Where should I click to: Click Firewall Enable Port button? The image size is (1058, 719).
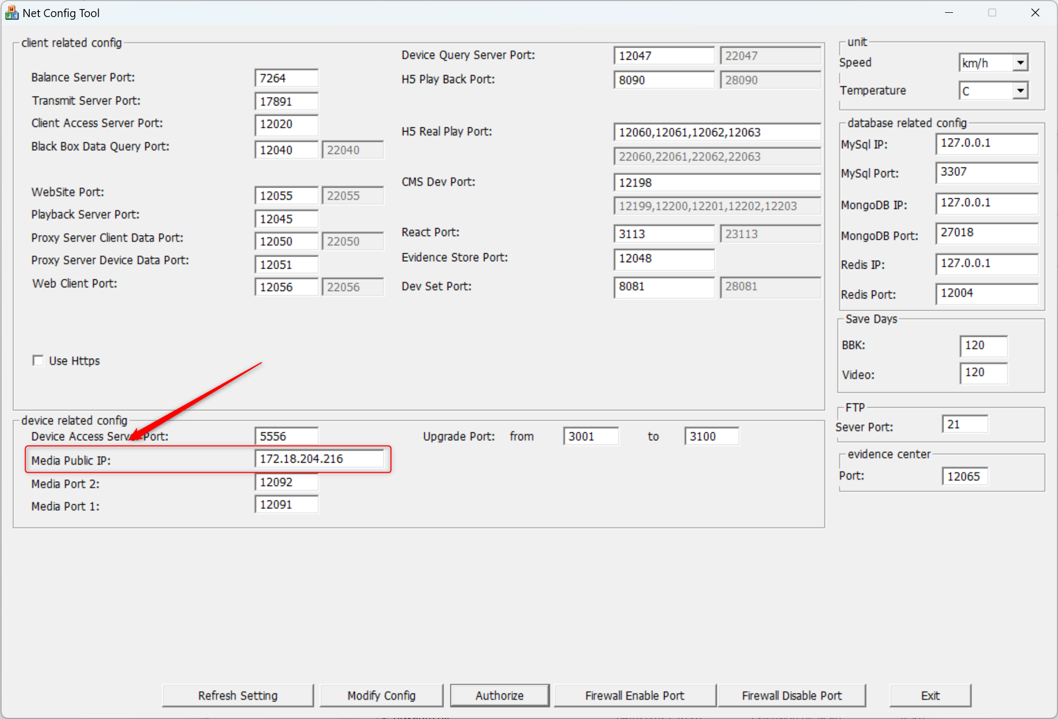pyautogui.click(x=634, y=696)
